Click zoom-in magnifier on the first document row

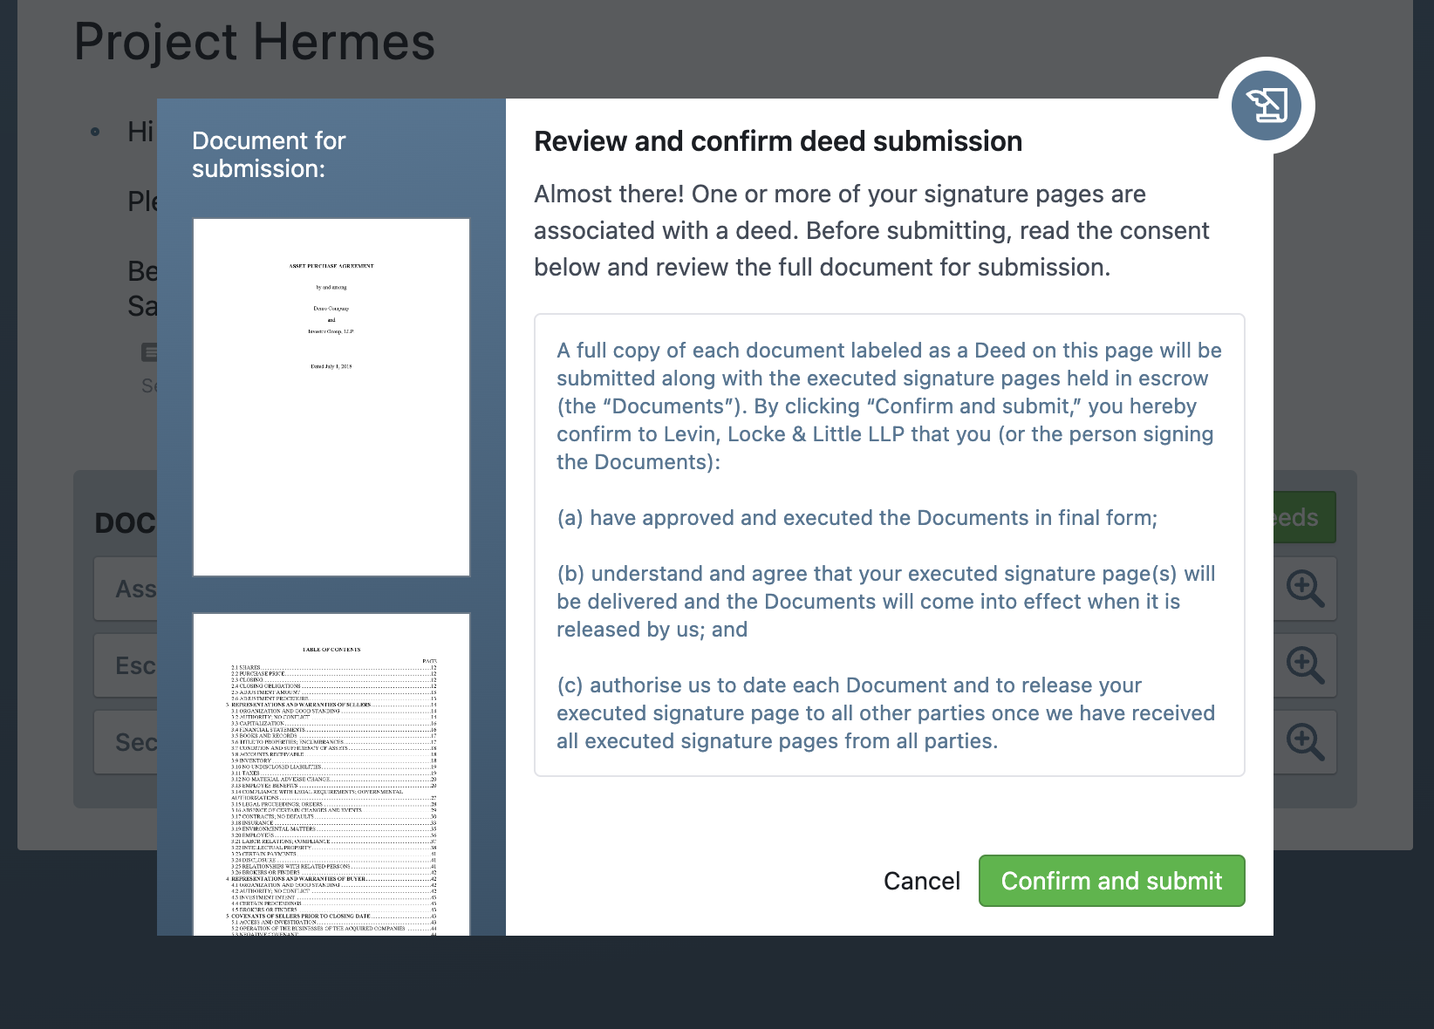click(x=1305, y=589)
